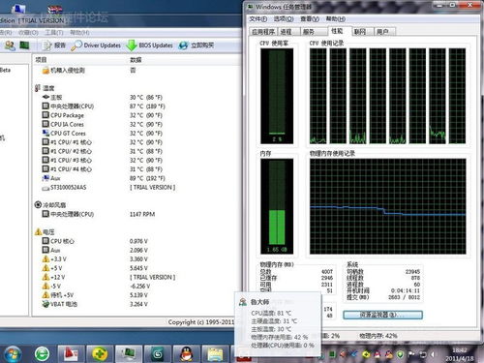Screen dimensions: 484x363
Task: Open the 工具(T) tools menu
Action: point(54,33)
